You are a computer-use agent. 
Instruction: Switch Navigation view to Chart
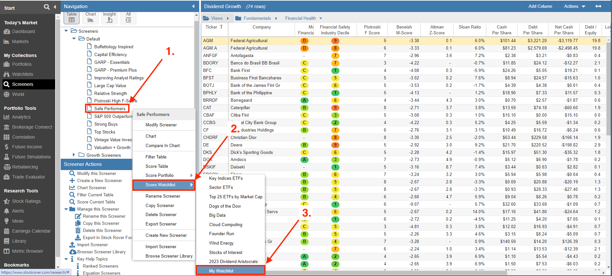point(91,17)
